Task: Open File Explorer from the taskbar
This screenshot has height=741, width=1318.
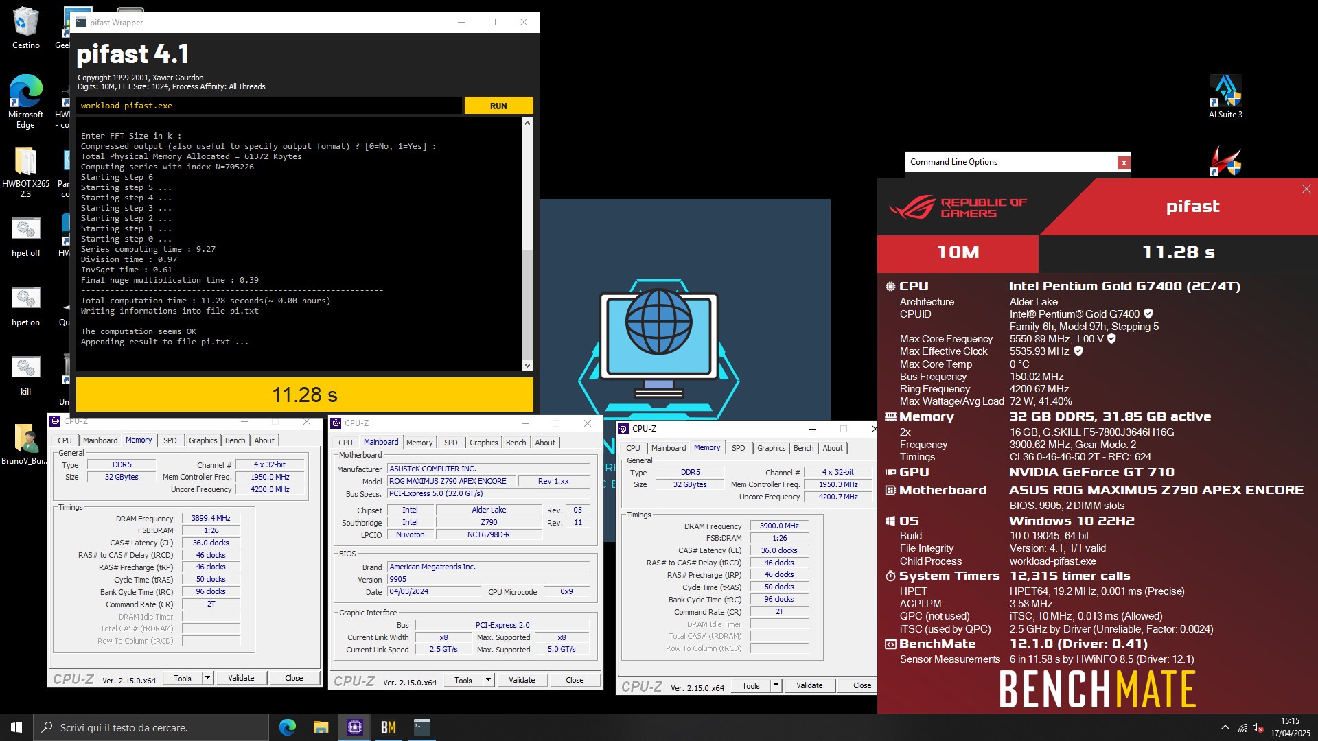Action: point(321,727)
